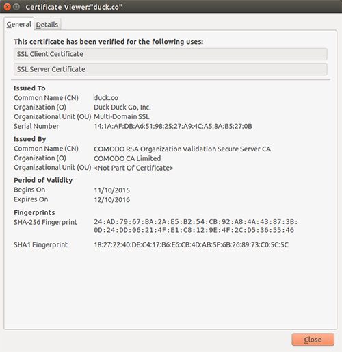This screenshot has height=352, width=342.
Task: Click the Expires On date 12/10/2016
Action: coord(111,200)
